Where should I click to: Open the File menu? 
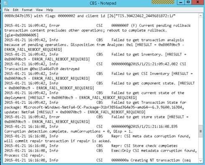[x=7, y=10]
